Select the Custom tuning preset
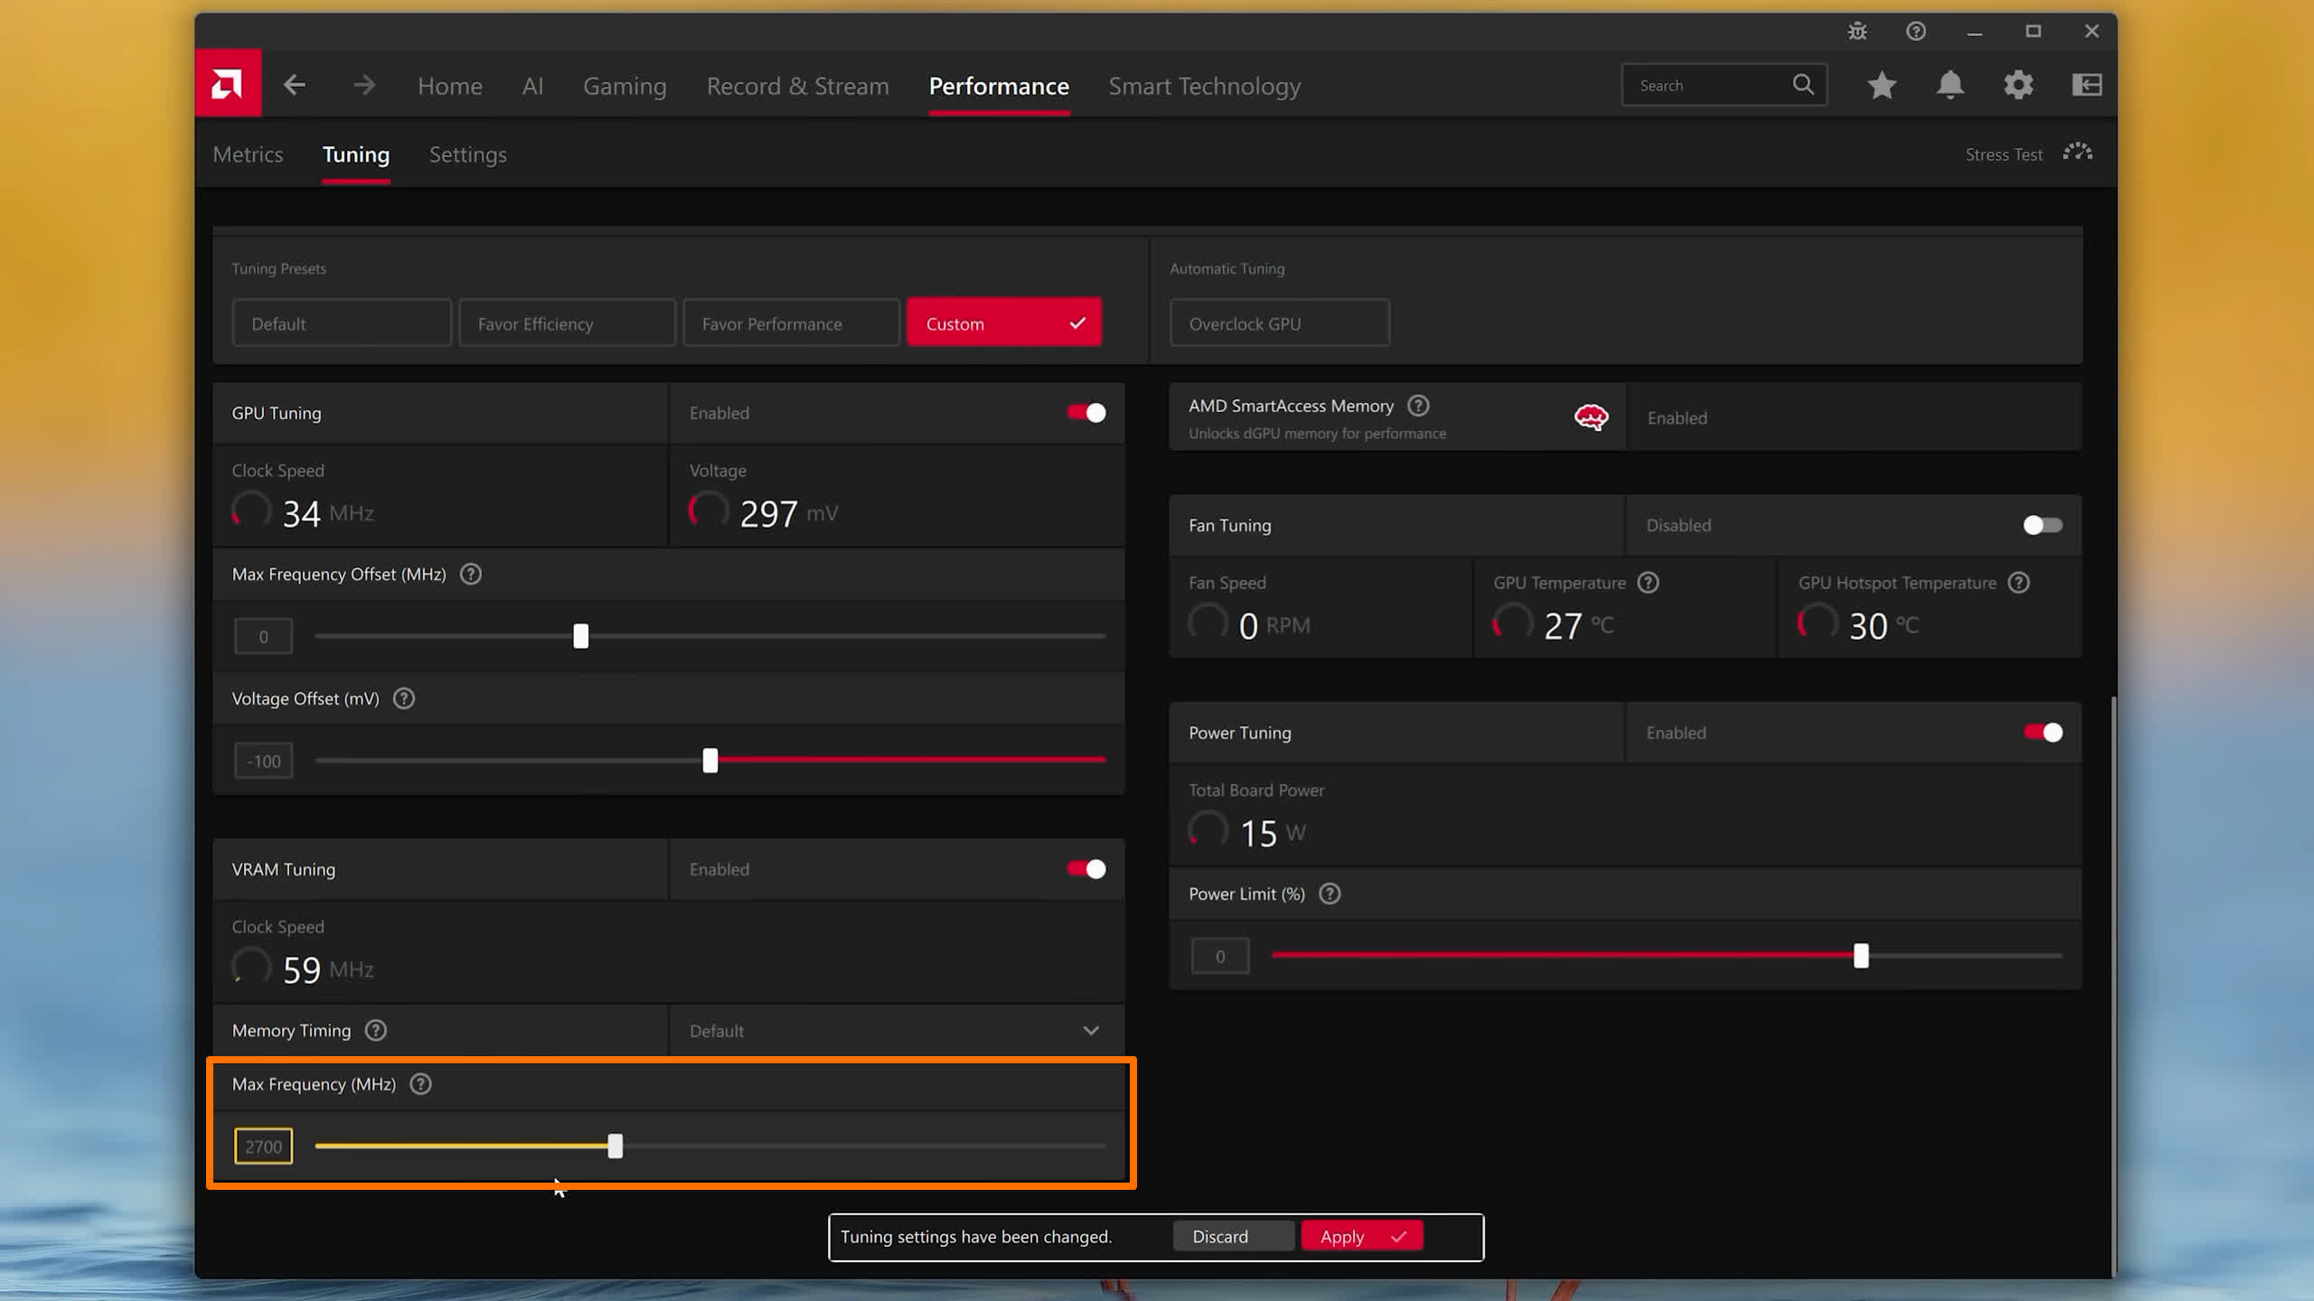 (x=1004, y=323)
